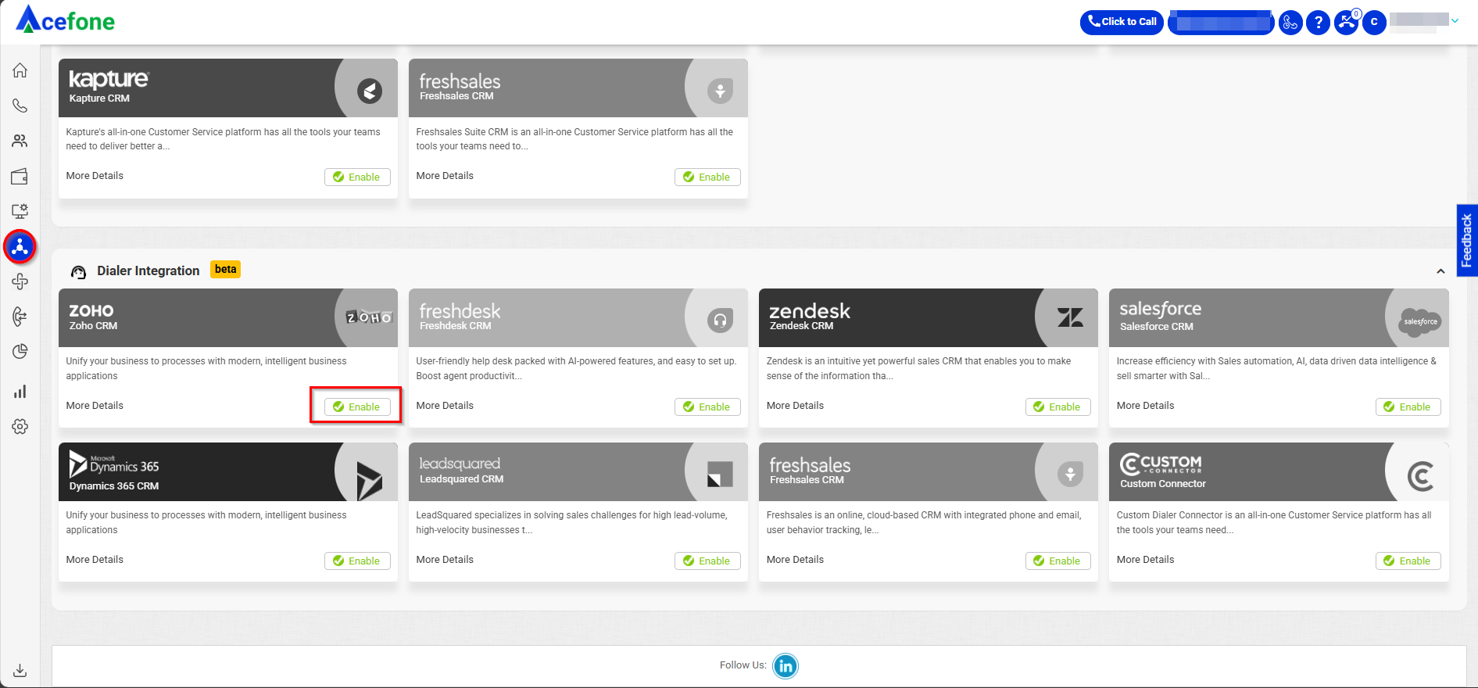1478x688 pixels.
Task: Click the beta badge
Action: pyautogui.click(x=225, y=270)
